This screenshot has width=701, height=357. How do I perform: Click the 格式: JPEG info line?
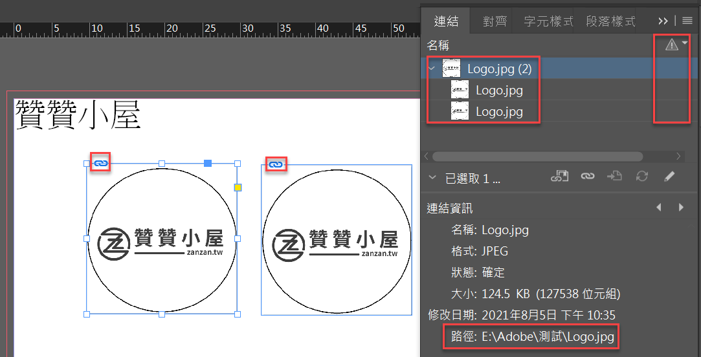click(x=480, y=251)
